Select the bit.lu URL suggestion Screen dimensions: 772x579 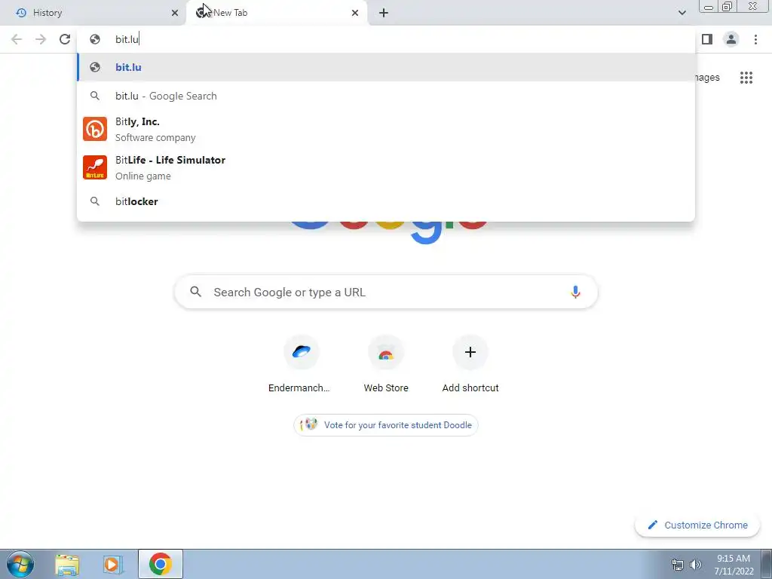click(386, 67)
